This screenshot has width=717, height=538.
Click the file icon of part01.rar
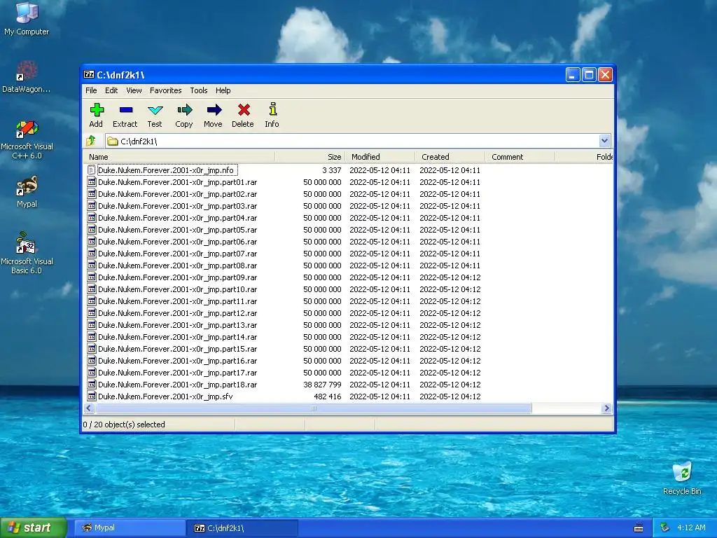pos(92,182)
